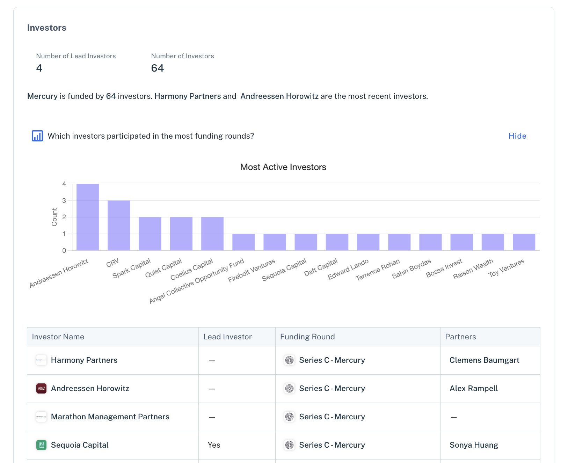
Task: Click the CRV chart bar
Action: tap(119, 226)
